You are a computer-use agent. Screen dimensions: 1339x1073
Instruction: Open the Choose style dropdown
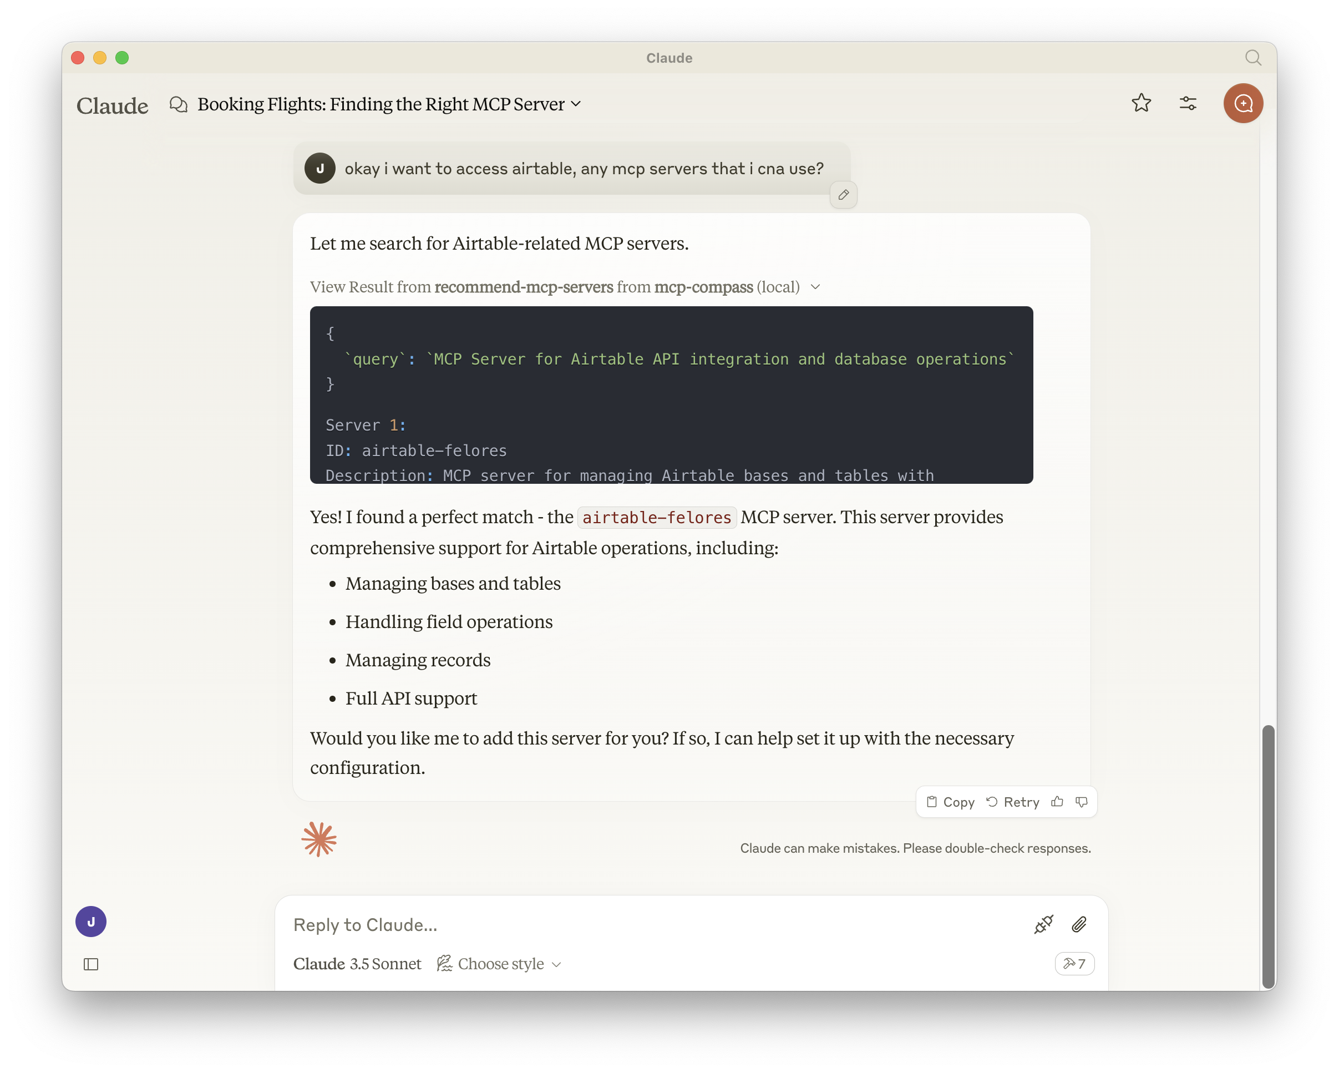499,964
